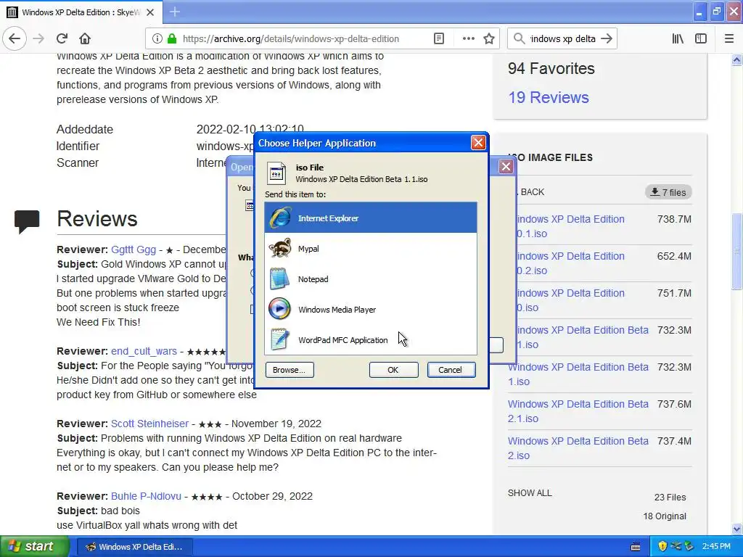Choose WordPad MFC Application icon
This screenshot has width=743, height=557.
[x=279, y=339]
